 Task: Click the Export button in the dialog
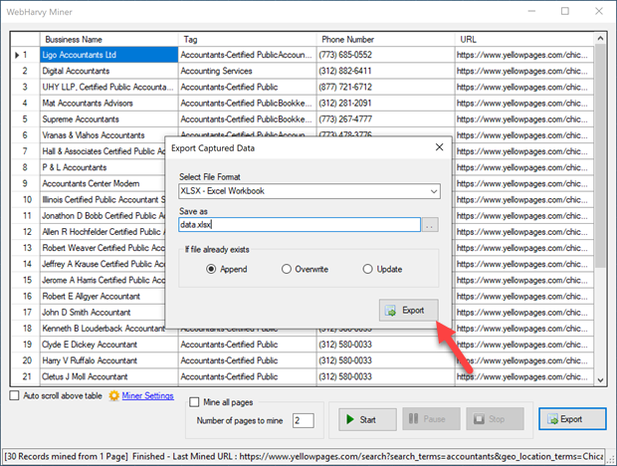(x=408, y=311)
